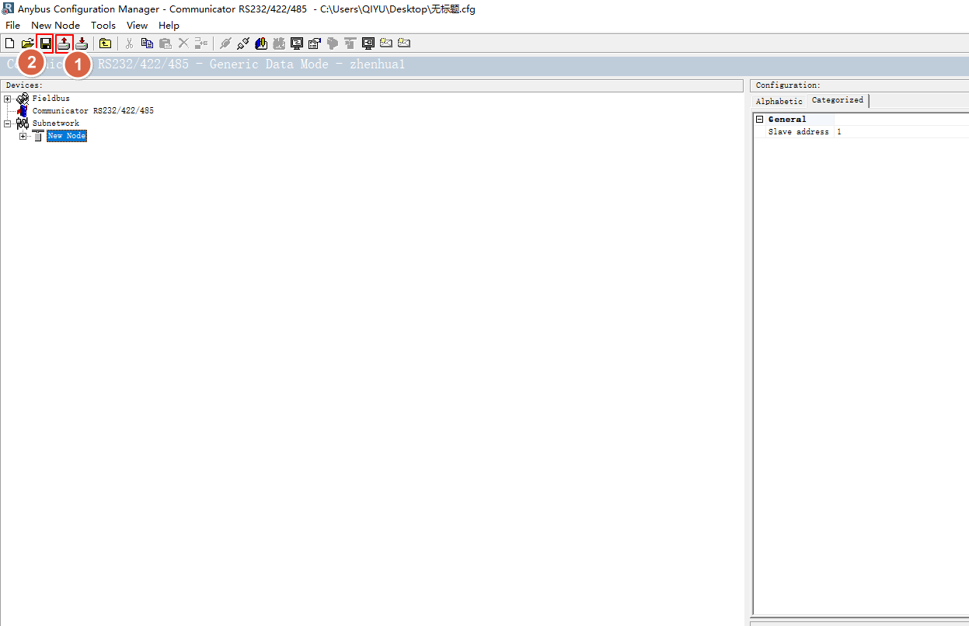Open the View menu

point(137,26)
